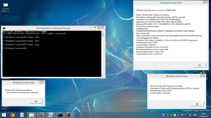Click the 'Administrator: Command Prompt' title bar
211x118 pixels.
point(53,28)
